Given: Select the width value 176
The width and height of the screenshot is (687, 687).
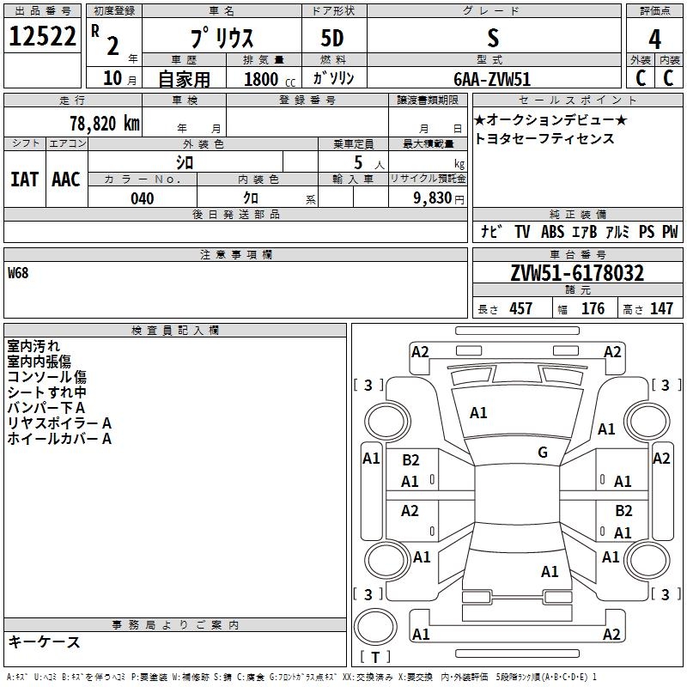Looking at the screenshot, I should (593, 308).
